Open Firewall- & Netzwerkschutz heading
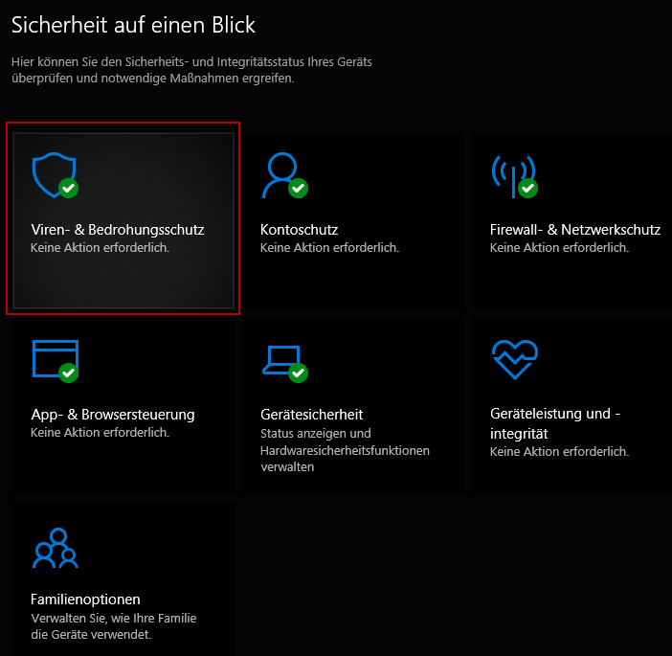This screenshot has width=672, height=656. point(575,230)
